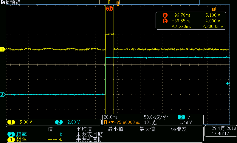Click the channel 1 scale 5.00 V
Screen dimensions: 237x143
26,122
